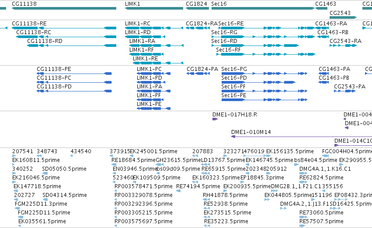Click transcript Sec16-RD
Image resolution: width=372 pixels, height=228 pixels.
click(224, 41)
